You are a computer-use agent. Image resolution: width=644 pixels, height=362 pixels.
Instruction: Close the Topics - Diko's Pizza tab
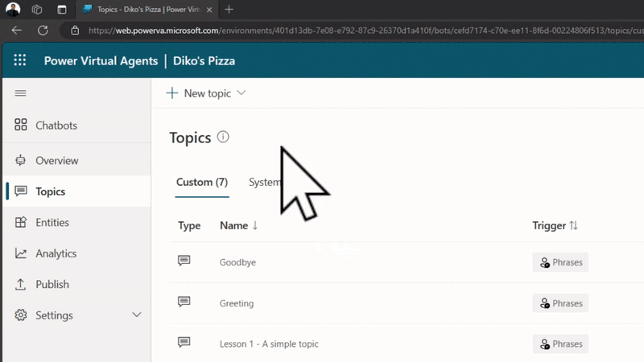209,10
